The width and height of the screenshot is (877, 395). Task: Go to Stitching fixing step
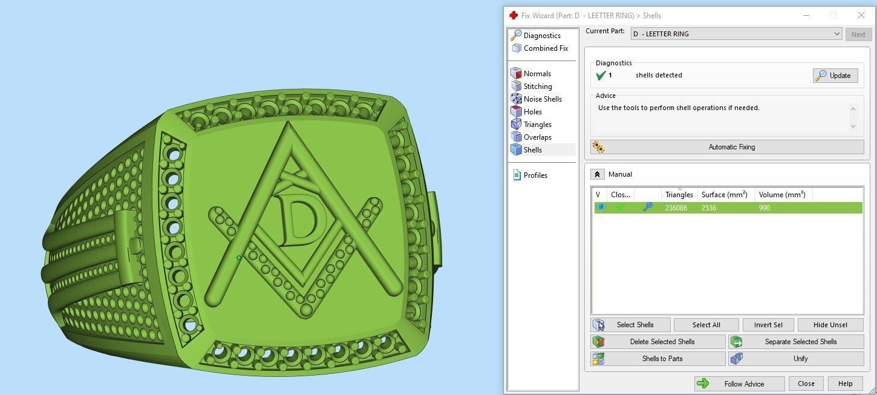click(538, 87)
